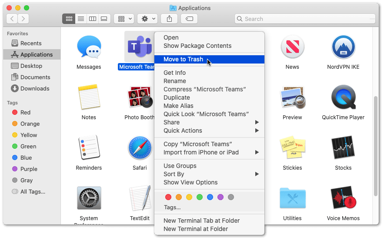The width and height of the screenshot is (384, 241).
Task: Choose Compress "Microsoft Teams"
Action: point(209,89)
